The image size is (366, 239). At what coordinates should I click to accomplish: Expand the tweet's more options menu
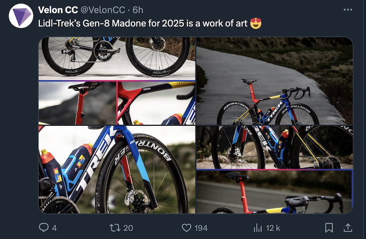tap(348, 10)
